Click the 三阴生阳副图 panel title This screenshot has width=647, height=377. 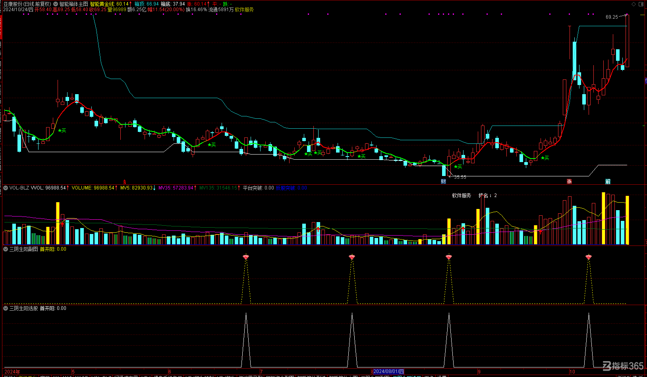coord(24,249)
